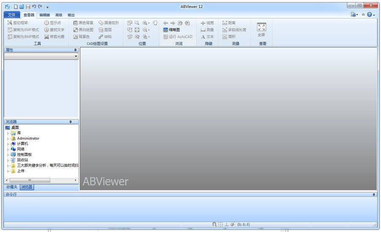Open the 图层 layers dialog
381x232 pixels.
pyautogui.click(x=105, y=30)
